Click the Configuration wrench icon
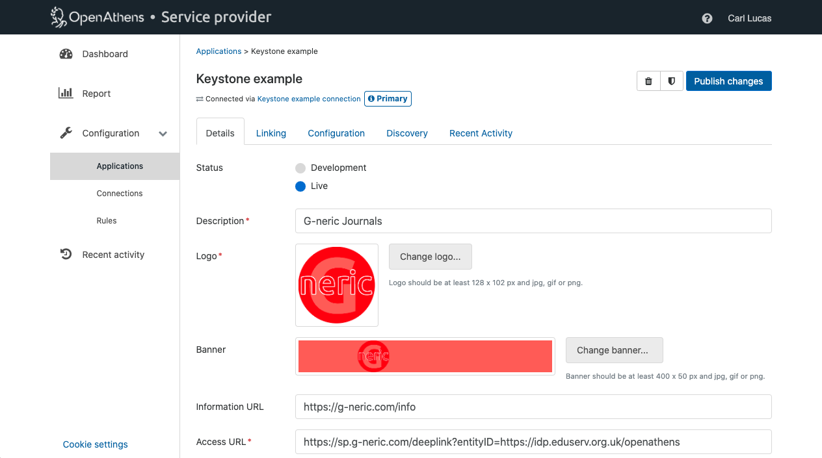The height and width of the screenshot is (458, 822). point(66,133)
